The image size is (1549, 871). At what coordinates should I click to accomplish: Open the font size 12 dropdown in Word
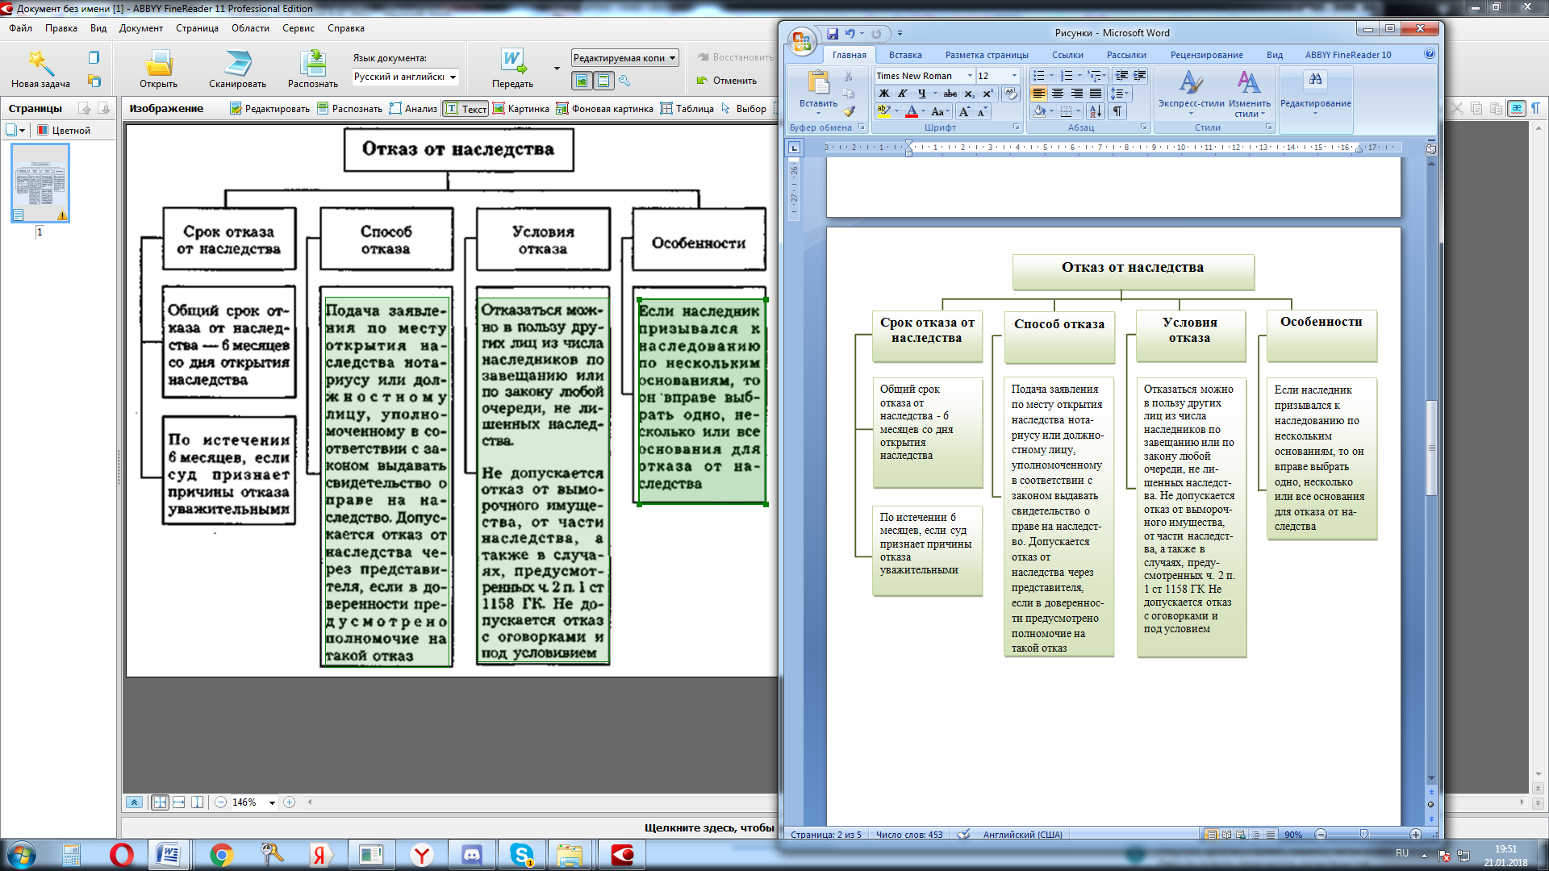click(1014, 76)
